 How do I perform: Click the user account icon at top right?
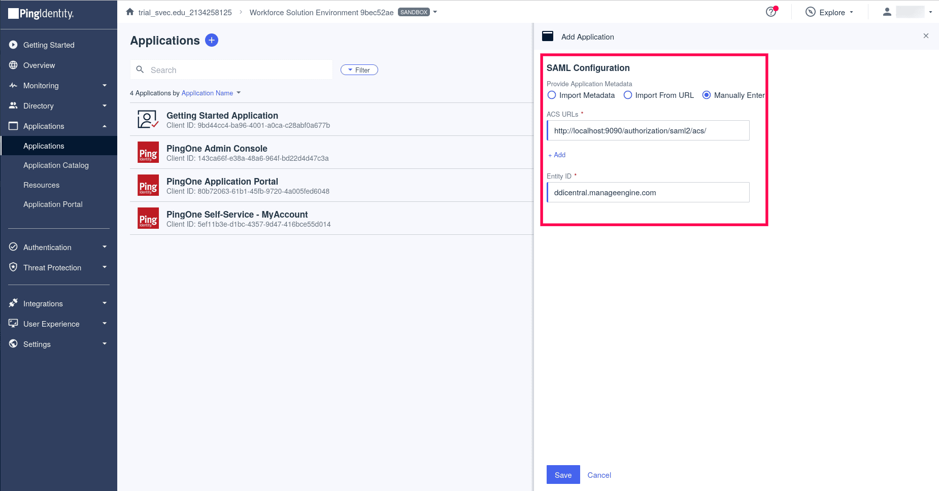[x=887, y=12]
